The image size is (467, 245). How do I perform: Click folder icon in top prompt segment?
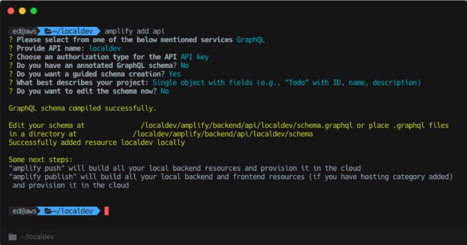[x=48, y=31]
